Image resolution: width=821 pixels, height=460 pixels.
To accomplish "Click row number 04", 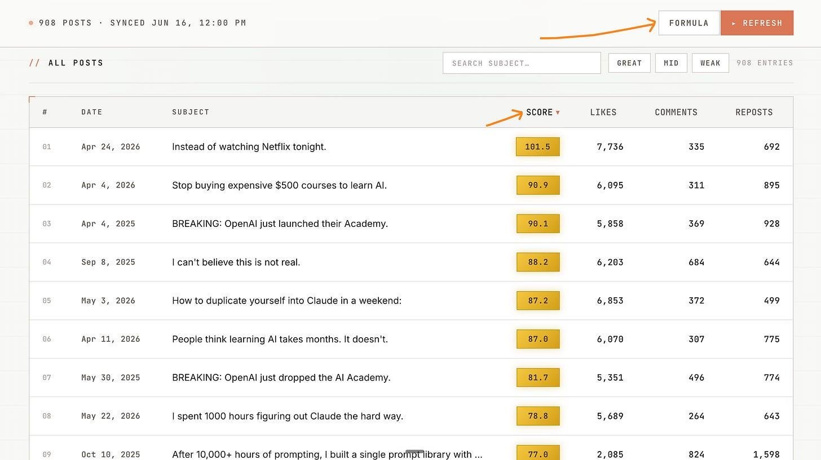I will [47, 262].
